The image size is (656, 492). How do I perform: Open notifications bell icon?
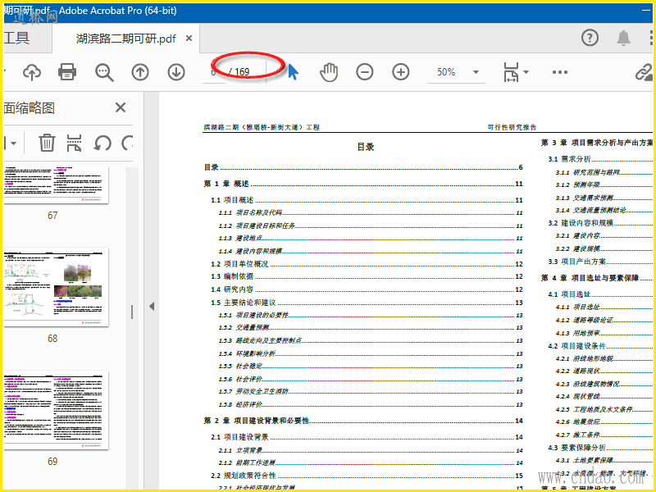point(624,38)
